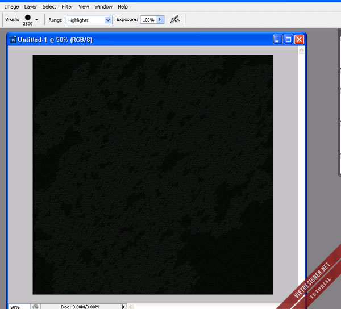Open the View menu

[x=84, y=7]
